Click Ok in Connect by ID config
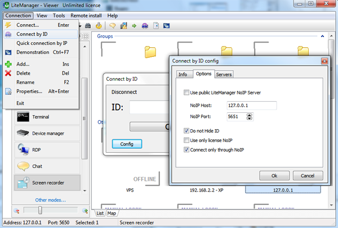The image size is (338, 228). (274, 176)
